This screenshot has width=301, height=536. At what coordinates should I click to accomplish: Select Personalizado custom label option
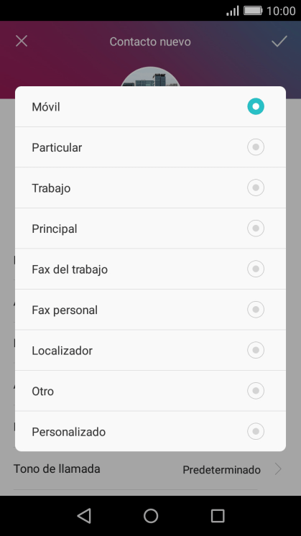click(x=150, y=431)
